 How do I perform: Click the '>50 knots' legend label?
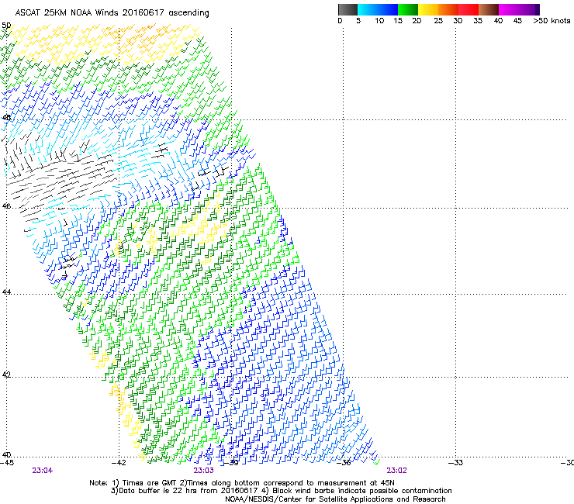[552, 21]
